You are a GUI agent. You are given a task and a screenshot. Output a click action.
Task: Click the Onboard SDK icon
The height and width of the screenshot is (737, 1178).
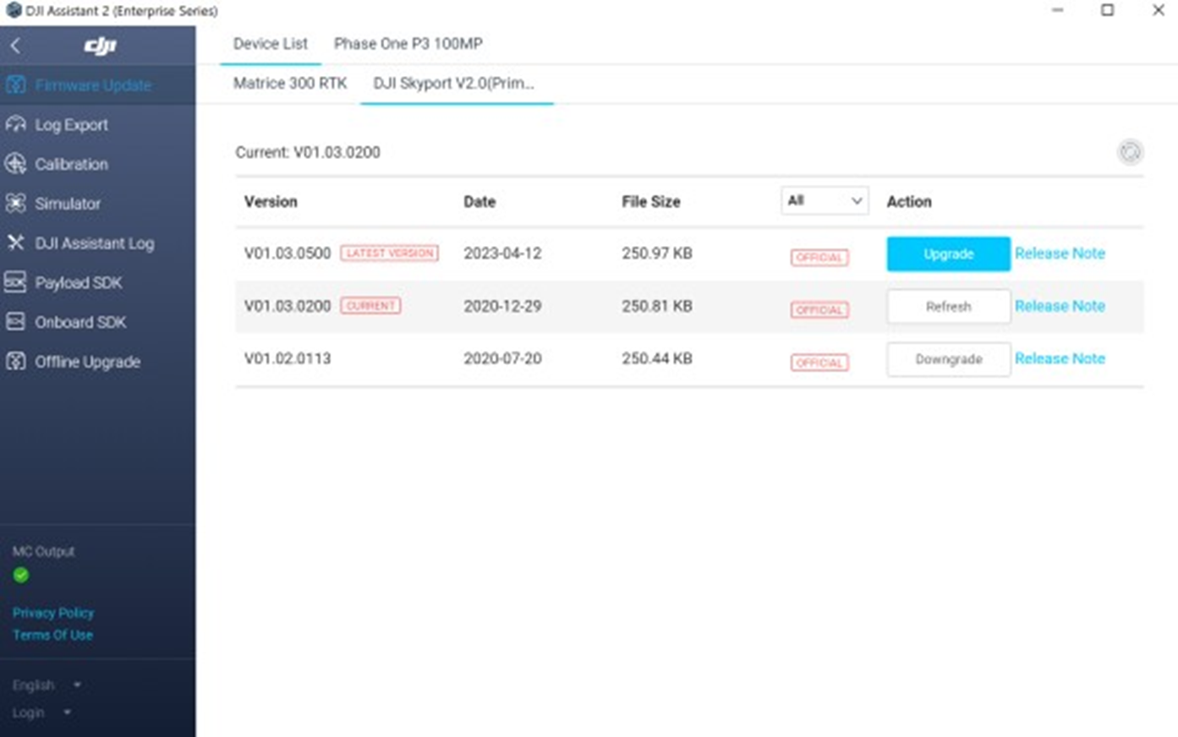click(15, 322)
